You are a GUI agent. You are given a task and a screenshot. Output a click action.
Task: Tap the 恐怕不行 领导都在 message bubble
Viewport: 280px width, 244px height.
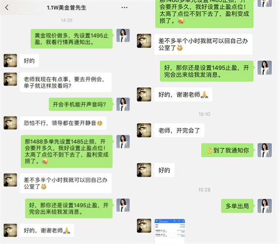click(x=63, y=123)
